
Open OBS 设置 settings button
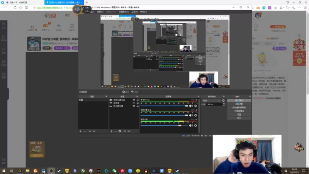(x=239, y=114)
